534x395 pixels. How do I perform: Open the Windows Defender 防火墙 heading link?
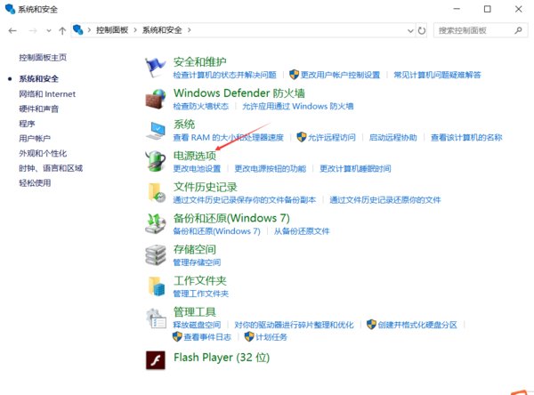tap(239, 93)
